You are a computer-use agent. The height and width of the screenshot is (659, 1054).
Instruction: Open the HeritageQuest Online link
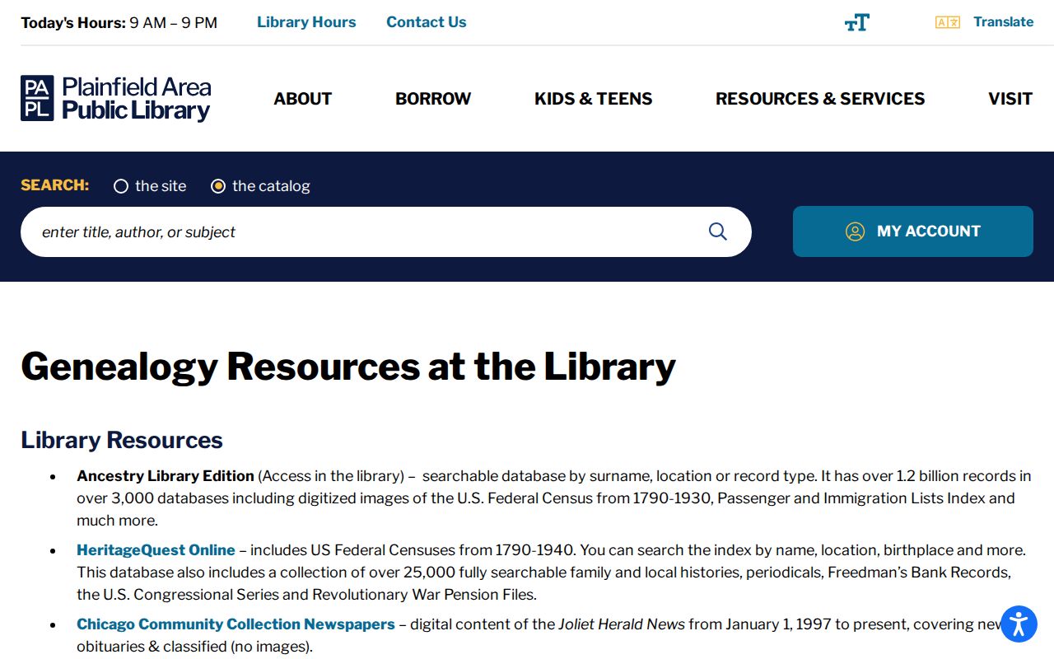tap(156, 550)
